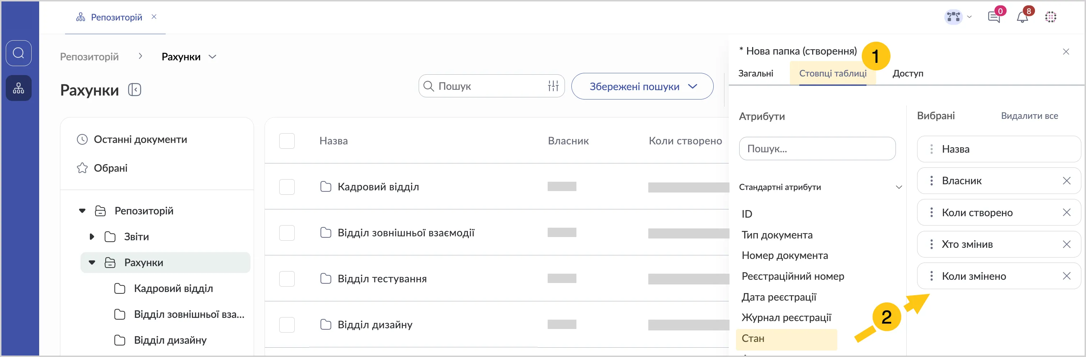The height and width of the screenshot is (357, 1086).
Task: Click the repository hierarchy sidebar icon
Action: tap(19, 88)
